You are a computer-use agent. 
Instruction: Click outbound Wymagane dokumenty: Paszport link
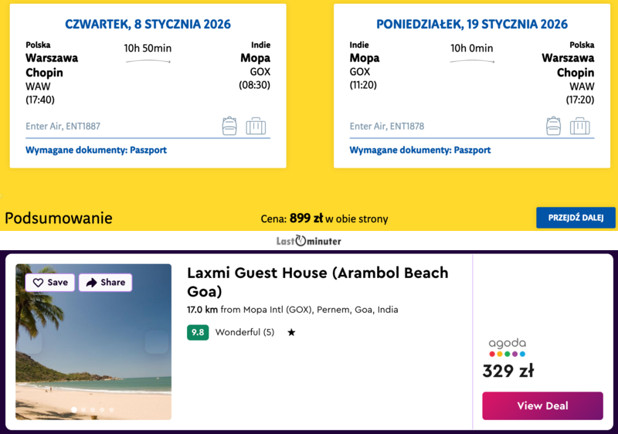click(x=96, y=150)
